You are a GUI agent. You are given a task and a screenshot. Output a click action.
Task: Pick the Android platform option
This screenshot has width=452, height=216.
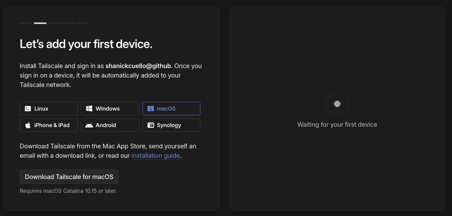(x=110, y=125)
